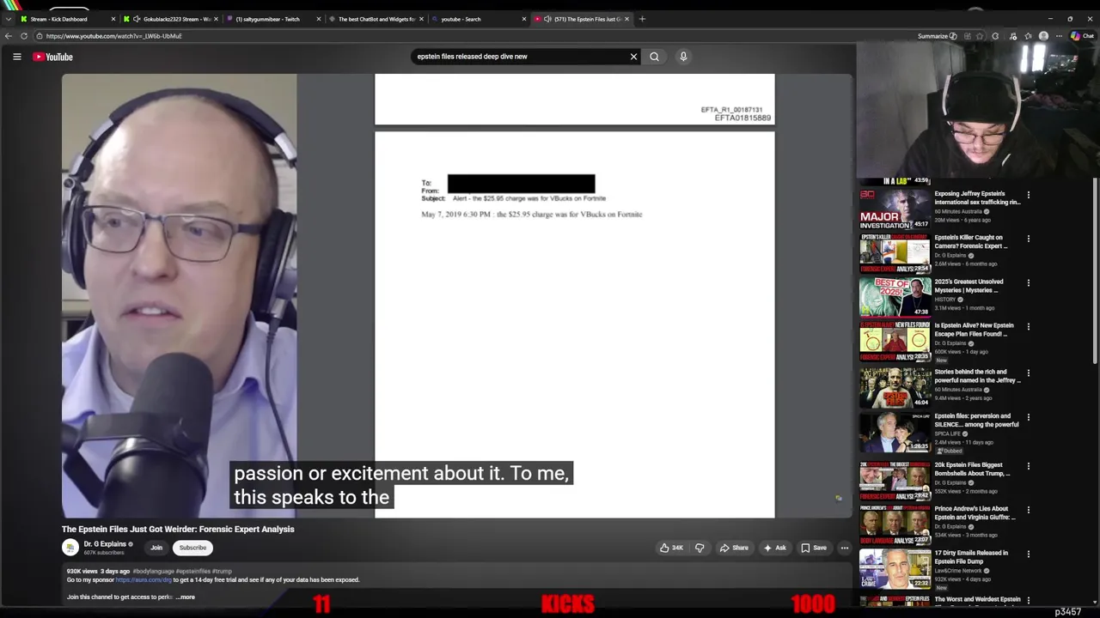The width and height of the screenshot is (1100, 618).
Task: Expand description with ...more
Action: 186,597
